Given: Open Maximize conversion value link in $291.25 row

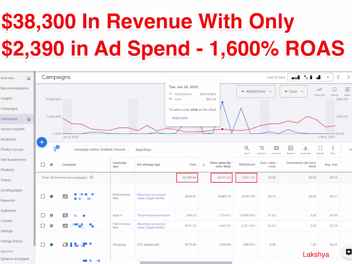Looking at the screenshot, I should [x=151, y=226].
